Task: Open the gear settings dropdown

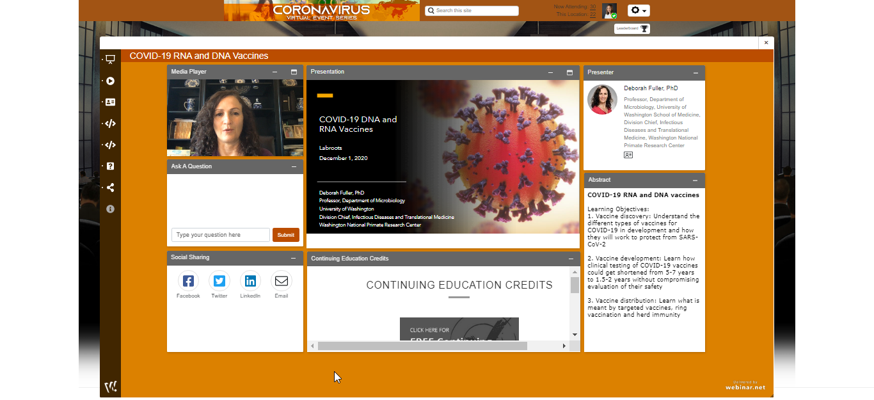Action: [639, 10]
